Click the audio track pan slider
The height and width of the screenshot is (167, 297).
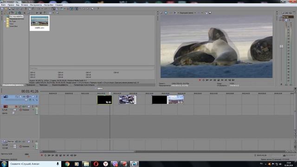click(x=13, y=113)
